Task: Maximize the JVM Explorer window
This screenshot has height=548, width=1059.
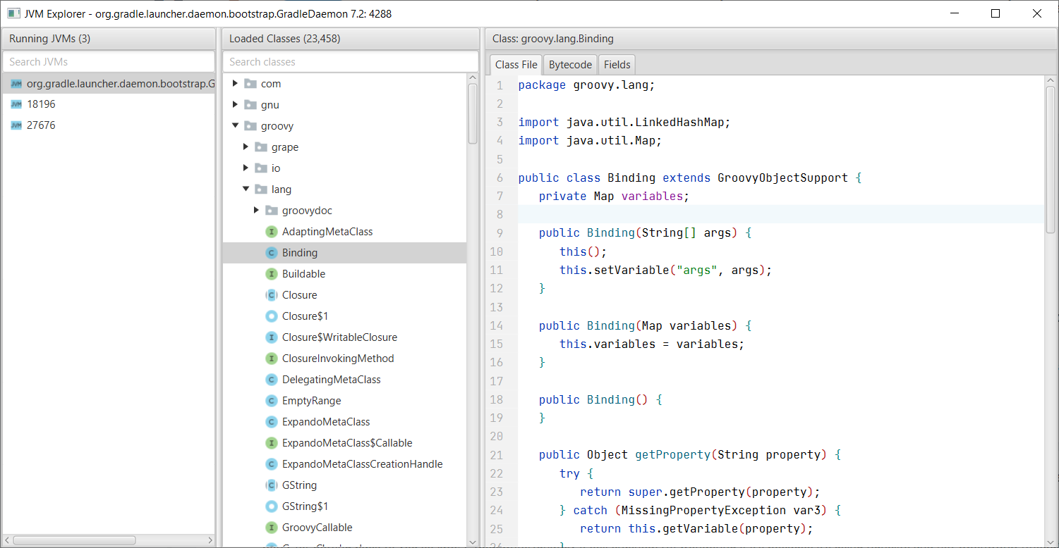Action: [x=996, y=13]
